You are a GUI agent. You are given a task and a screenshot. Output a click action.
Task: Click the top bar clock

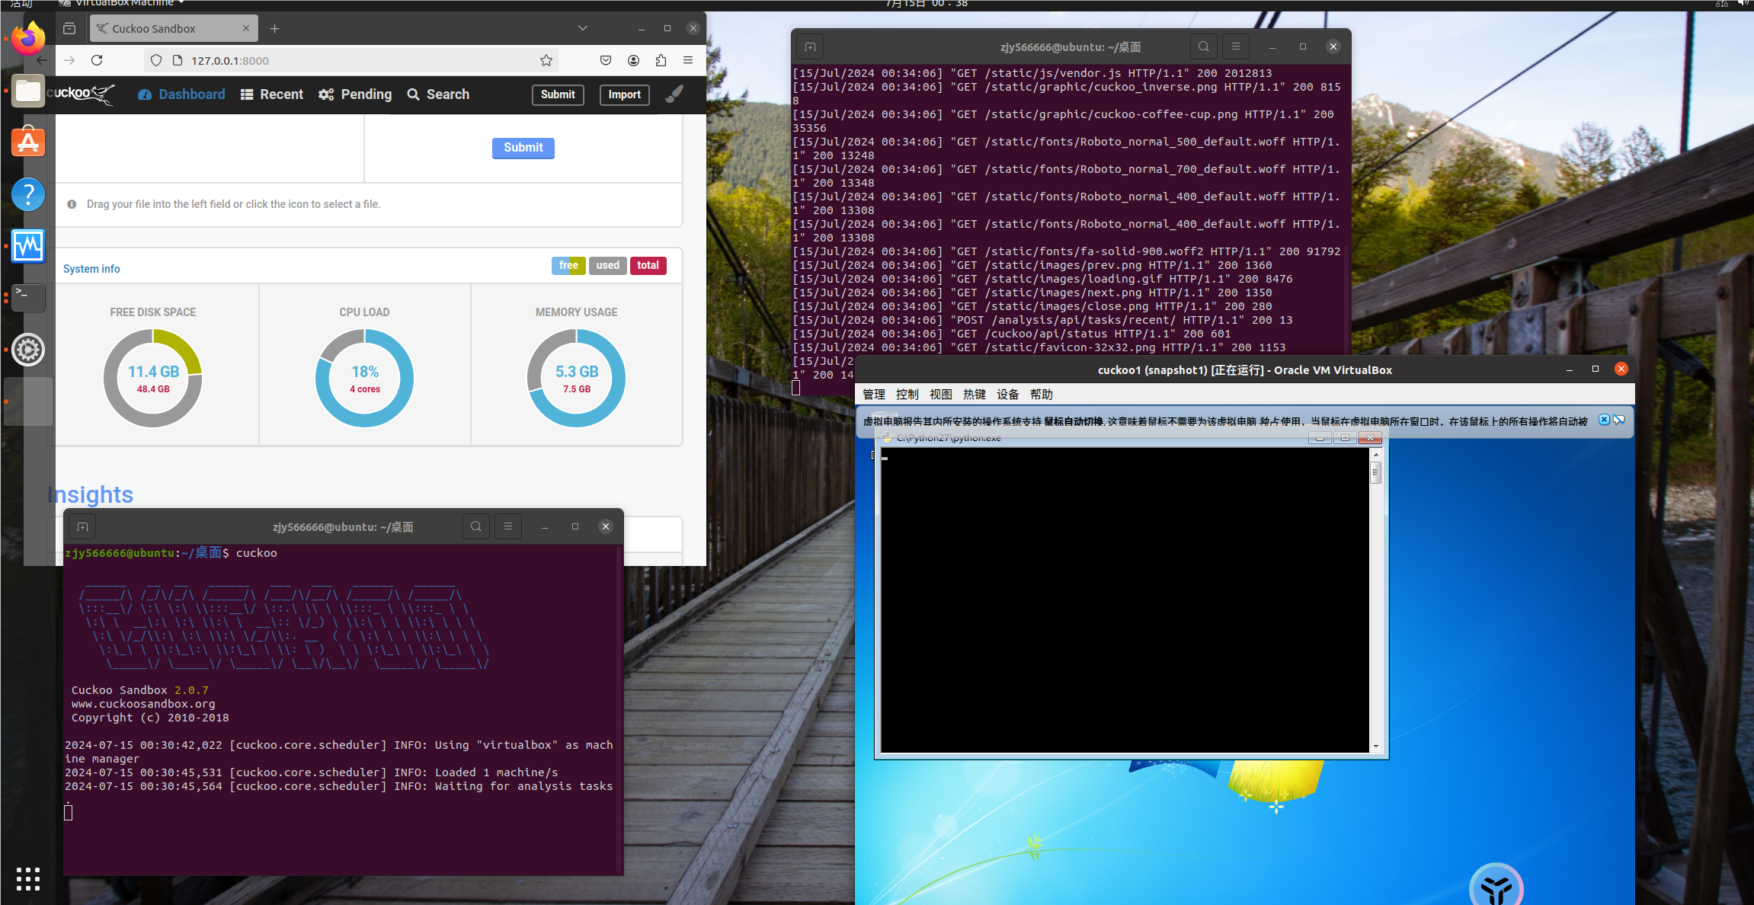click(x=927, y=4)
